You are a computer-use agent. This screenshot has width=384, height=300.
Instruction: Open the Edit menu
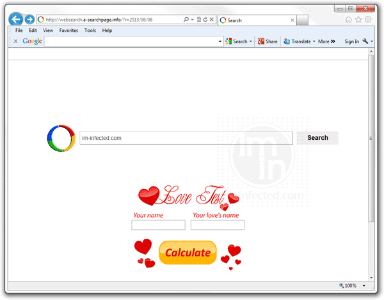pos(33,30)
